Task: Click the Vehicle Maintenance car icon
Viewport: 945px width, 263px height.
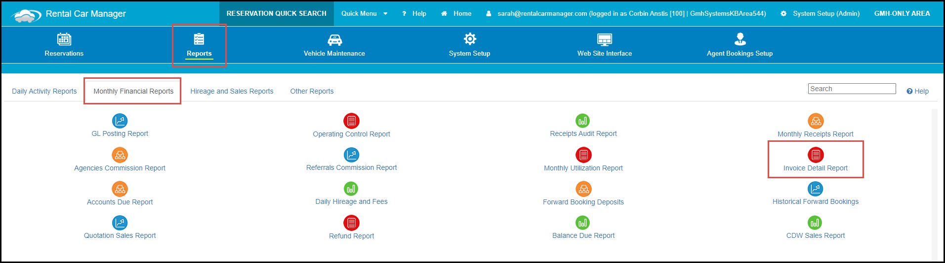Action: point(334,39)
